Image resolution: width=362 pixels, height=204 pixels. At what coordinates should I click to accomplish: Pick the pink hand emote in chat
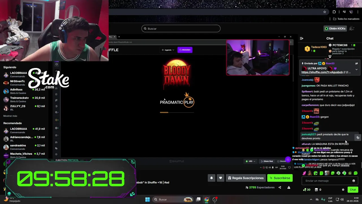click(x=304, y=173)
